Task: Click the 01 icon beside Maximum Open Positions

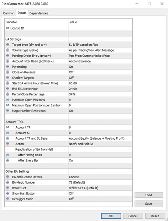Action: [7, 100]
